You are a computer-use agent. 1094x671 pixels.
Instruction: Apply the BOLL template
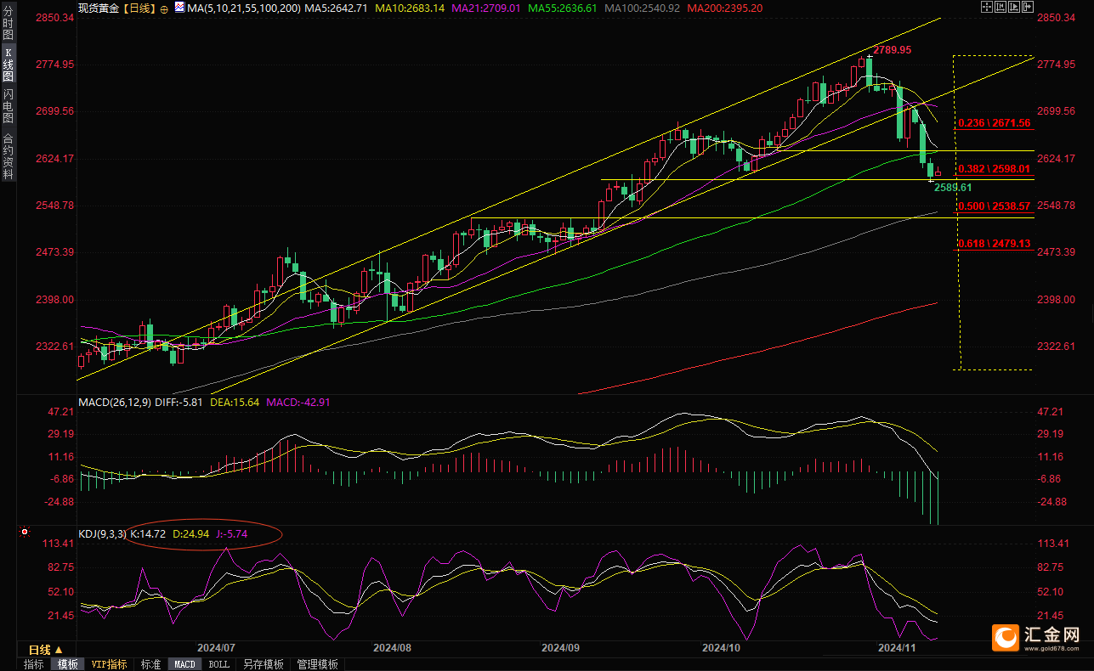(x=218, y=664)
